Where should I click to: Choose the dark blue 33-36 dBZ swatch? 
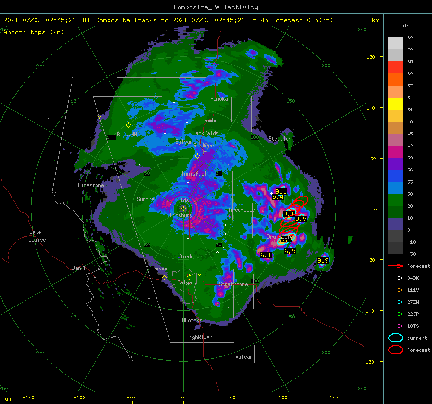[396, 176]
